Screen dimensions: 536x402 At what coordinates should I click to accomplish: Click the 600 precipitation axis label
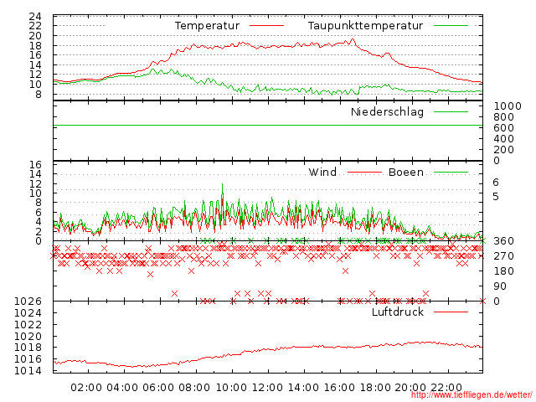[504, 128]
